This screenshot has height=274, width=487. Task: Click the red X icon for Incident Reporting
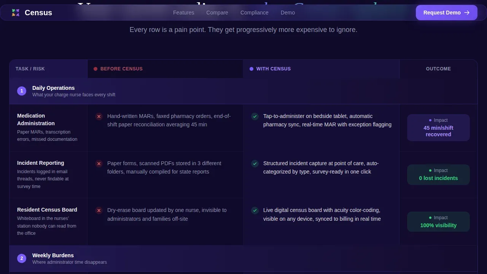pyautogui.click(x=99, y=164)
